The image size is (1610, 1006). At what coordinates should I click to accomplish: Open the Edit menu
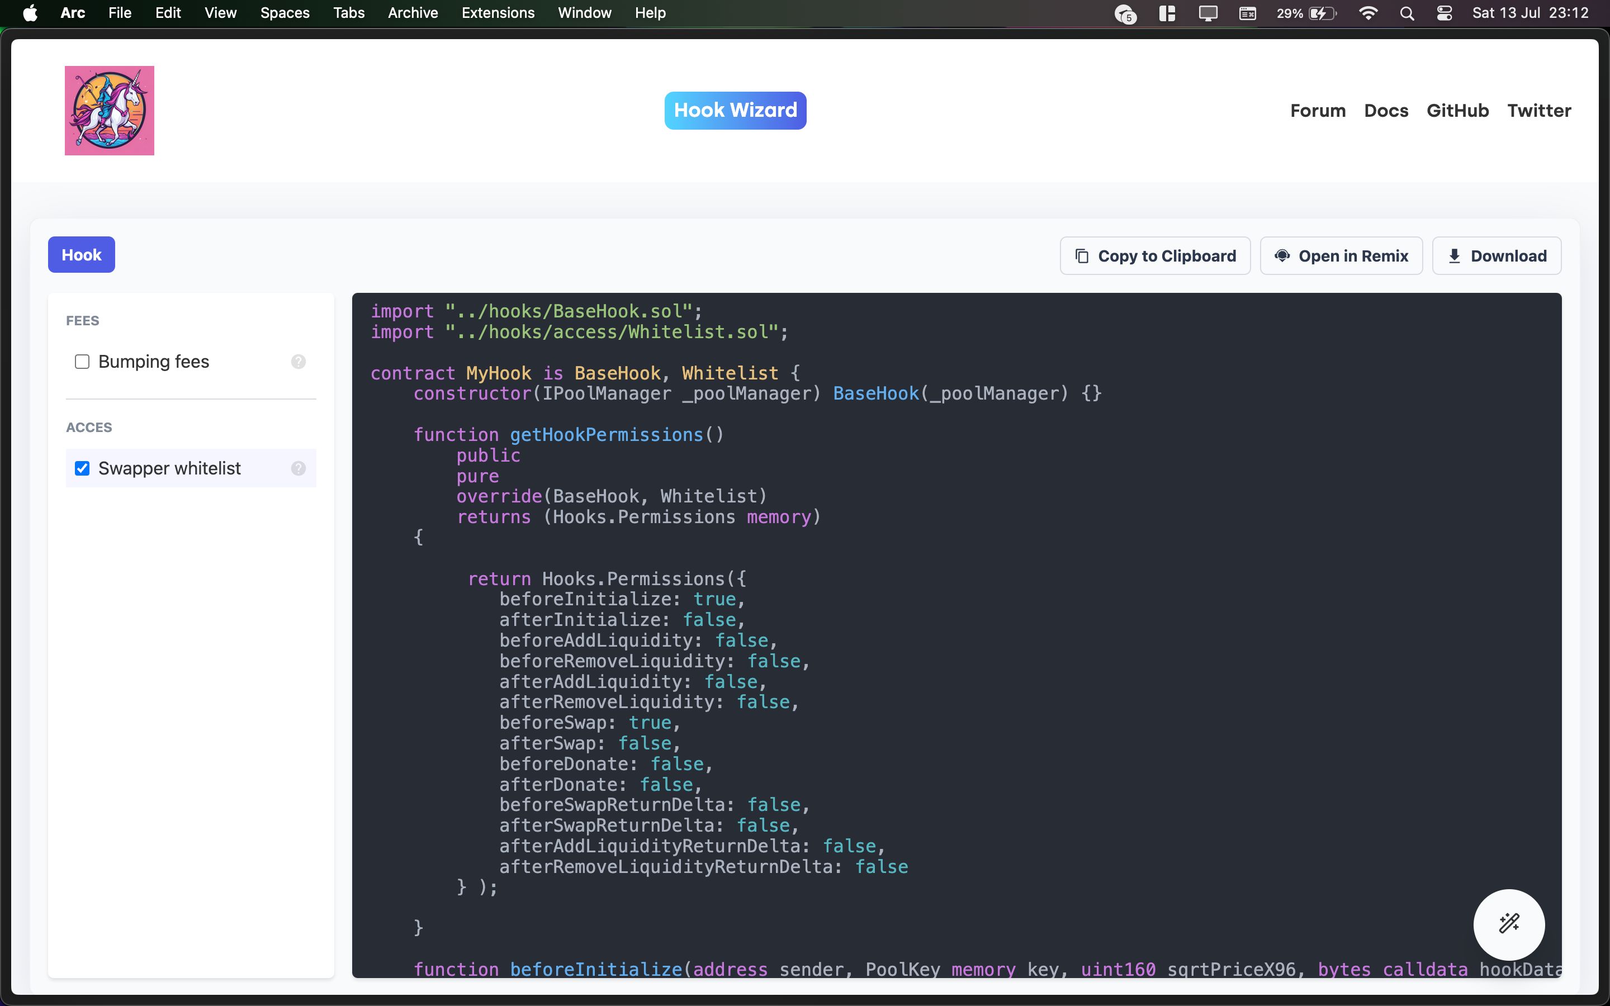168,13
